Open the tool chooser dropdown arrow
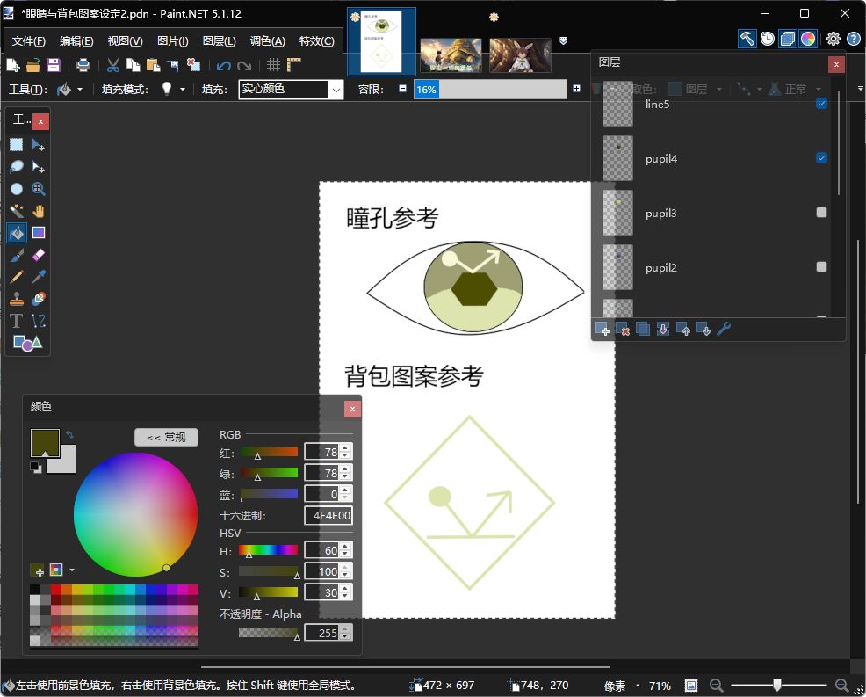The image size is (866, 697). click(x=80, y=89)
